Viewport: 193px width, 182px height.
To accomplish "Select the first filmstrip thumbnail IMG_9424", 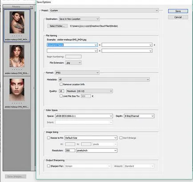I will click(x=17, y=25).
